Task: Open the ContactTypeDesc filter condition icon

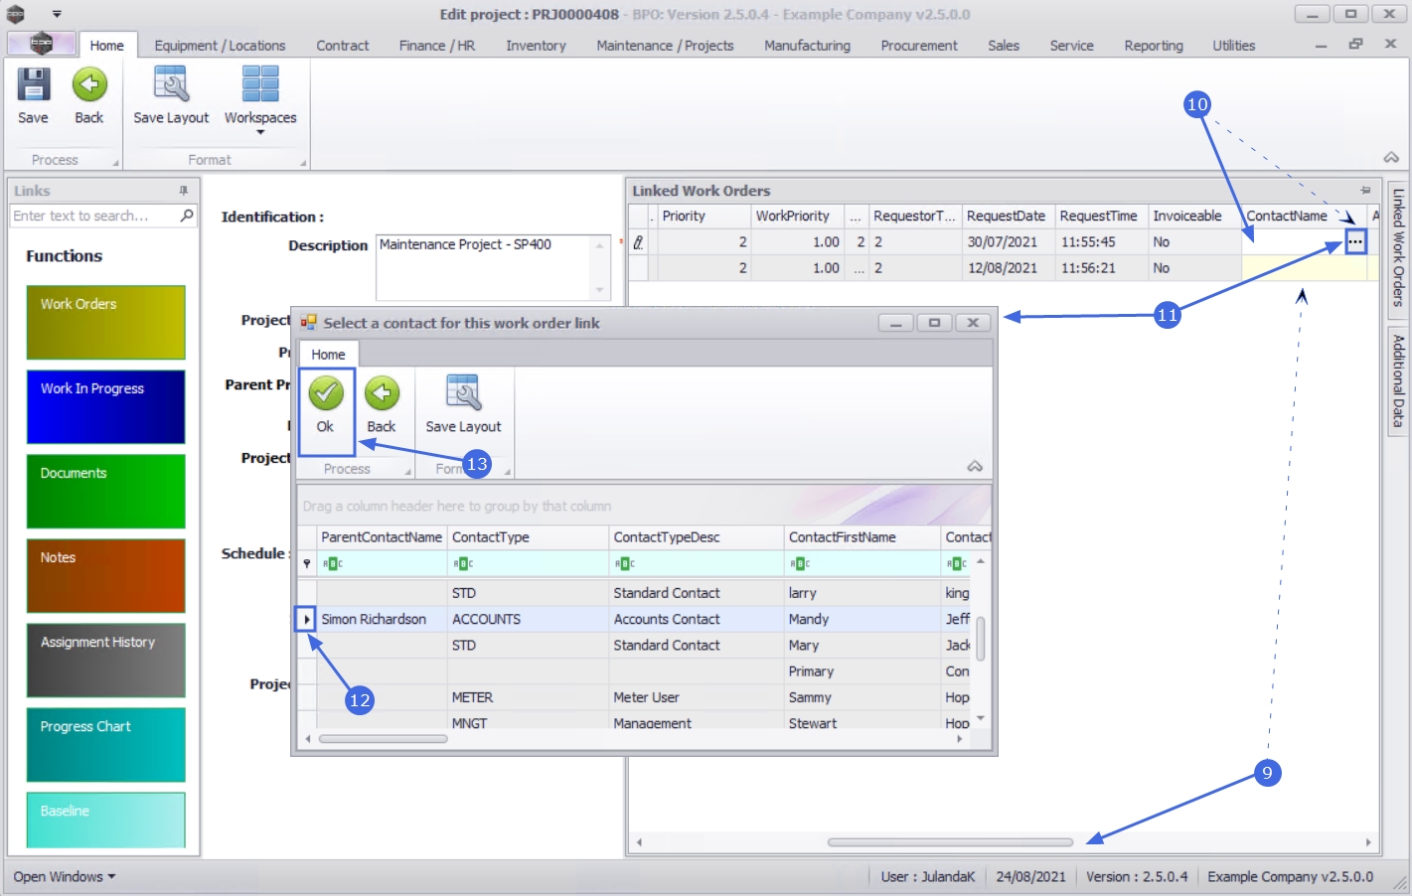Action: (624, 564)
